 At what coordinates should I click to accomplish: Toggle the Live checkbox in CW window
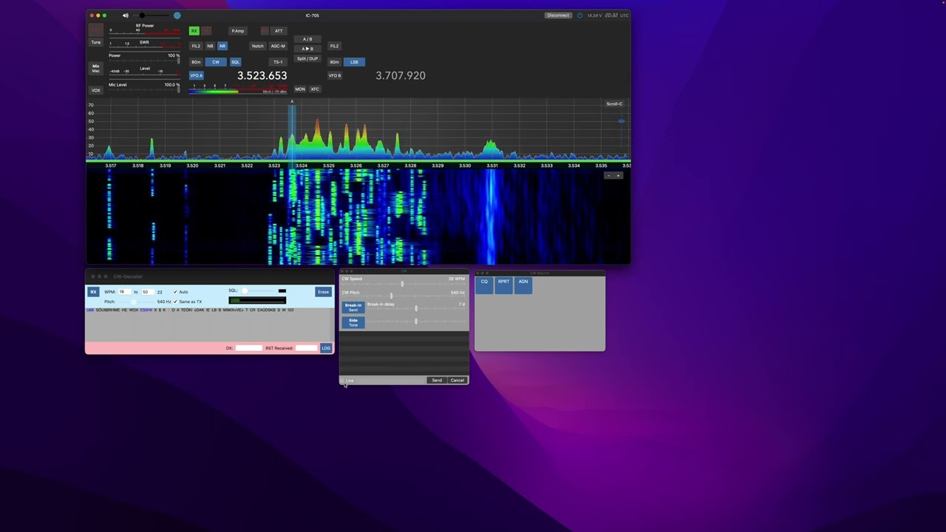[x=342, y=381]
